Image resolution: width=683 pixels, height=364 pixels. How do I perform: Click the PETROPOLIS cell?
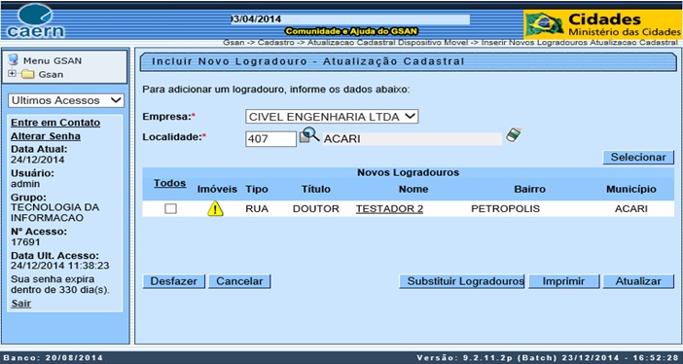tap(505, 209)
